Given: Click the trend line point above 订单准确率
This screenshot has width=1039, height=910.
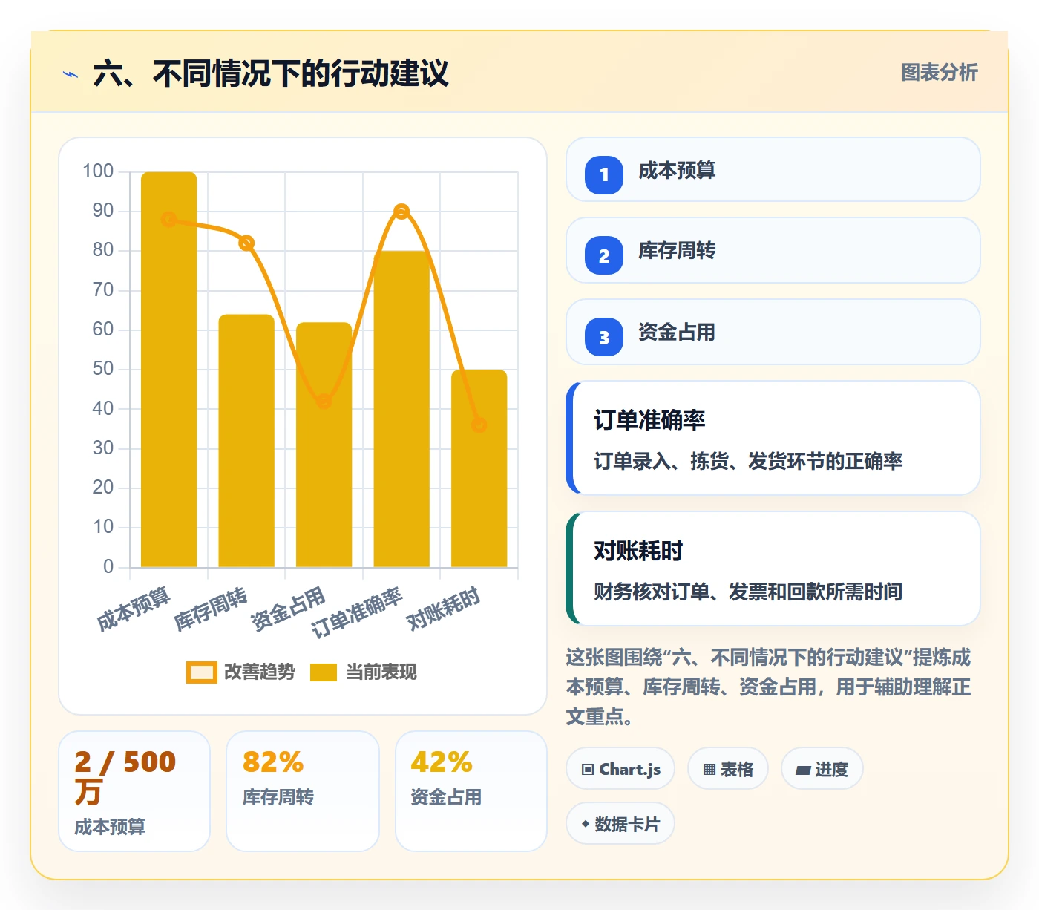Looking at the screenshot, I should click(401, 212).
